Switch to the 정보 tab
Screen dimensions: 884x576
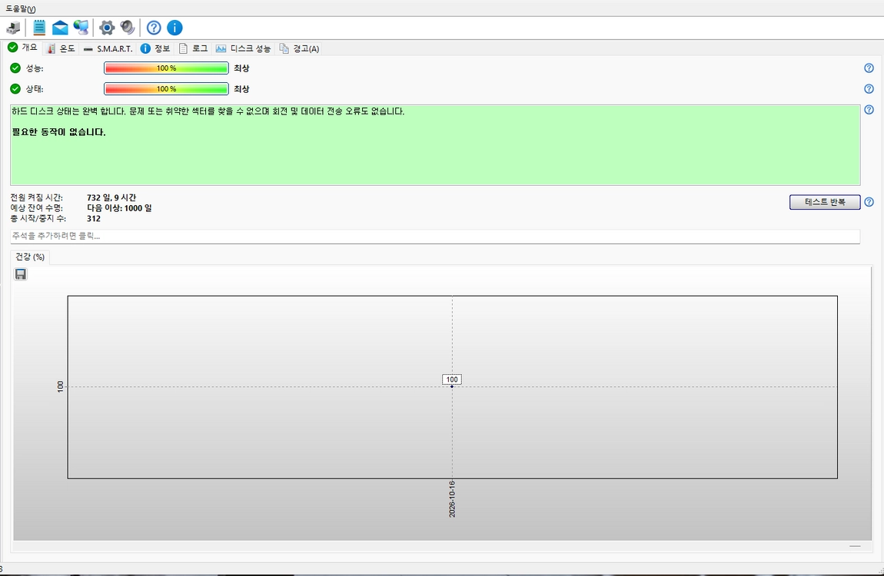tap(155, 48)
